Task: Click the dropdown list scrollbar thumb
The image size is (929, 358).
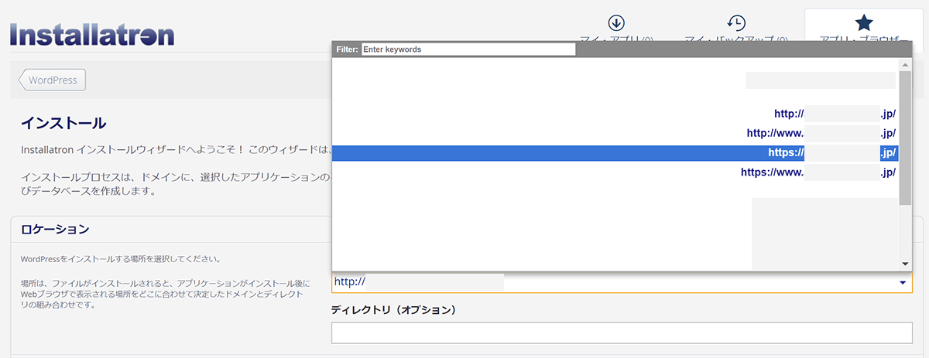Action: (905, 138)
